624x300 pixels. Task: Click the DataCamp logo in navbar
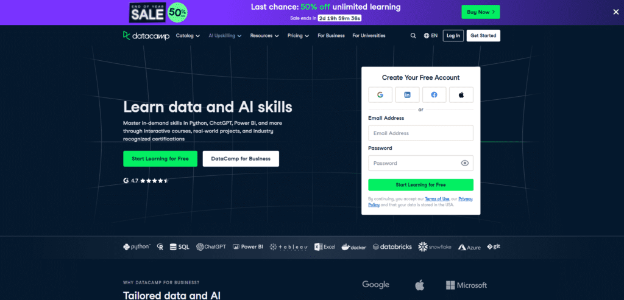tap(146, 36)
